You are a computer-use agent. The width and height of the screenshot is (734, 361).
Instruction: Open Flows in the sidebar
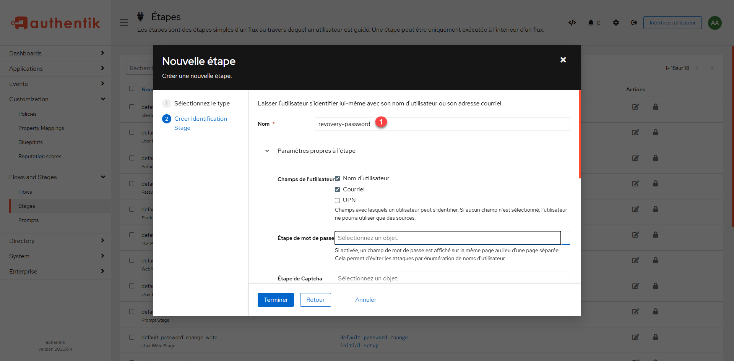(x=25, y=192)
